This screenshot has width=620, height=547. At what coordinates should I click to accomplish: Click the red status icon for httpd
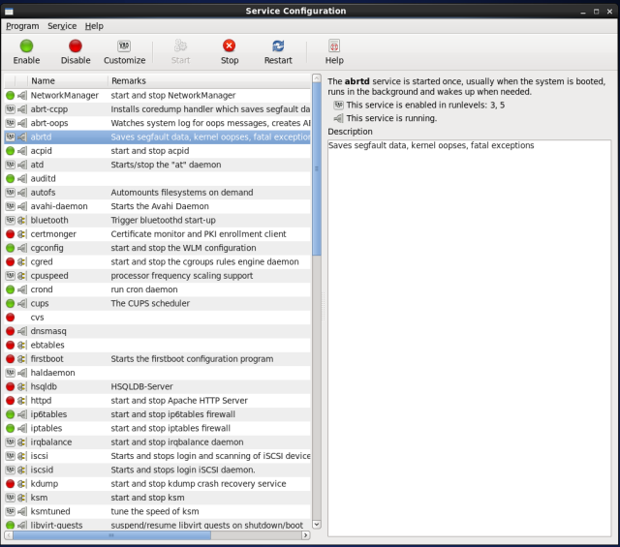[x=11, y=401]
